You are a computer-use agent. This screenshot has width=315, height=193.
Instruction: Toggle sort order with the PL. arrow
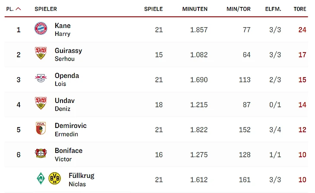pos(18,9)
